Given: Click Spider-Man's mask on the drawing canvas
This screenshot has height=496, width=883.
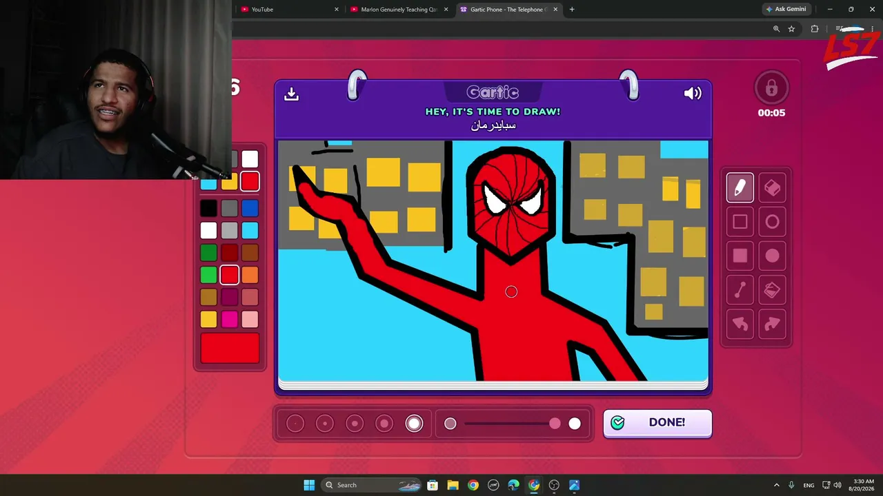Looking at the screenshot, I should click(x=510, y=204).
